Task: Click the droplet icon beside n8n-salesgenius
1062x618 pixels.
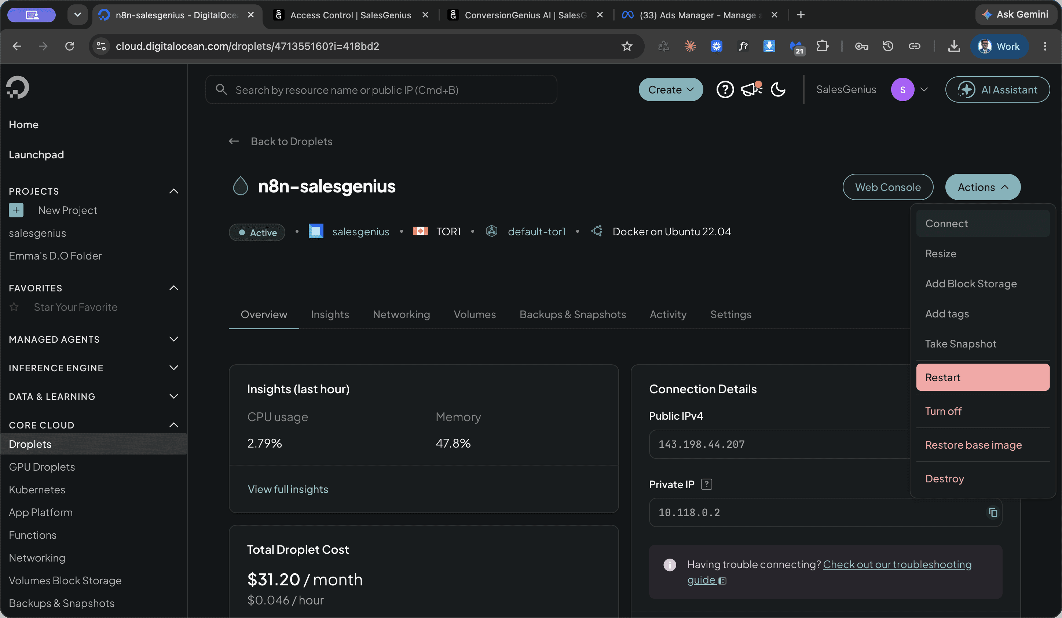Action: 240,186
